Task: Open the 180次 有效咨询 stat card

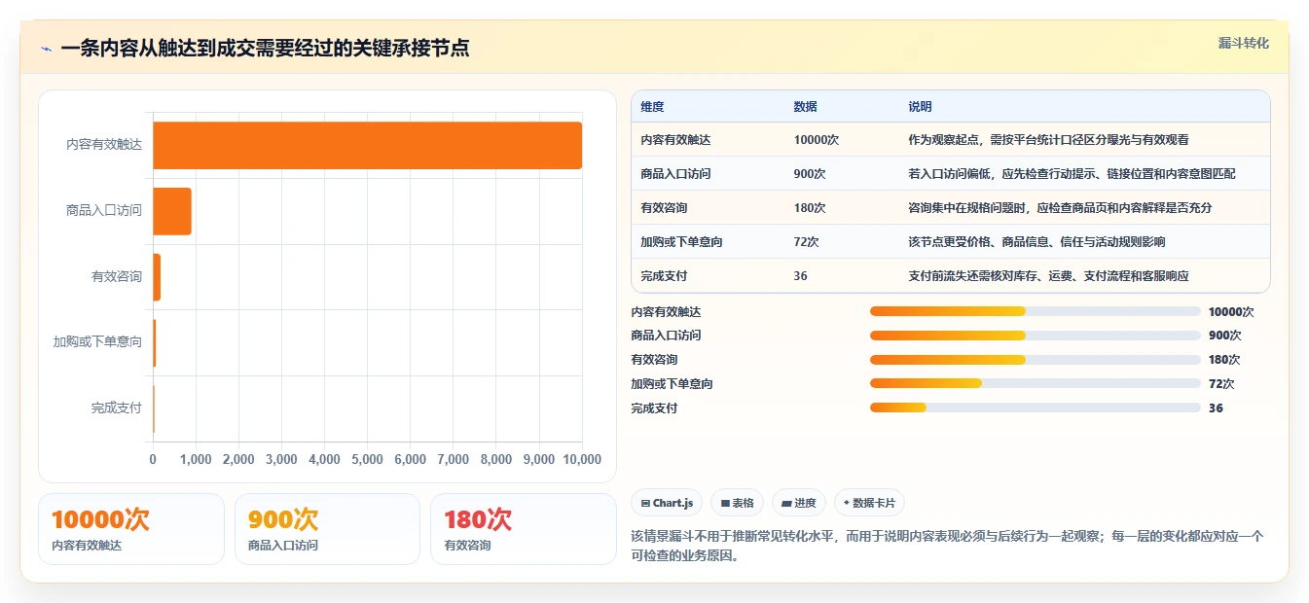Action: [524, 529]
